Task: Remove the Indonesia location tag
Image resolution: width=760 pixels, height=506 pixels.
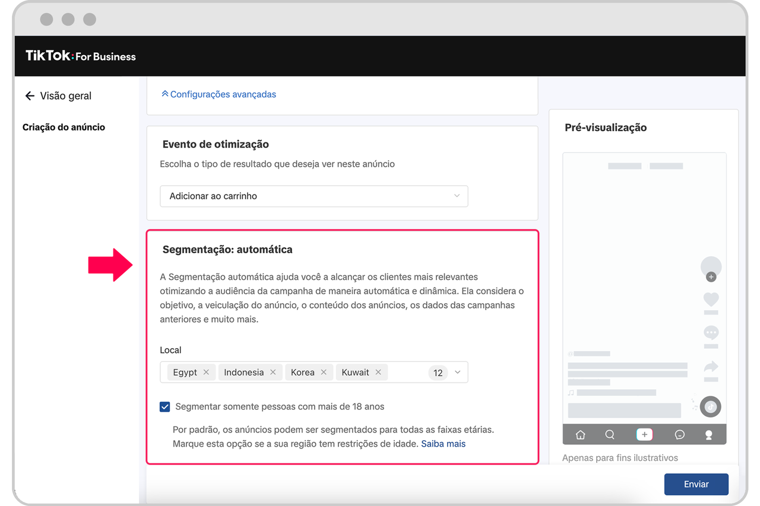Action: [273, 372]
